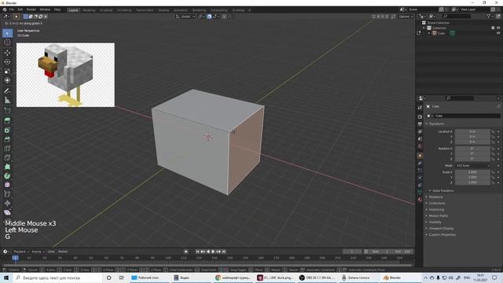The height and width of the screenshot is (283, 503).
Task: Select the Scale tool
Action: click(7, 72)
